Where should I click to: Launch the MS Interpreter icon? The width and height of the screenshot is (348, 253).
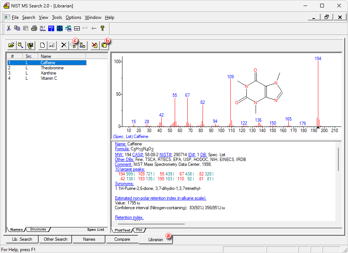pyautogui.click(x=51, y=28)
